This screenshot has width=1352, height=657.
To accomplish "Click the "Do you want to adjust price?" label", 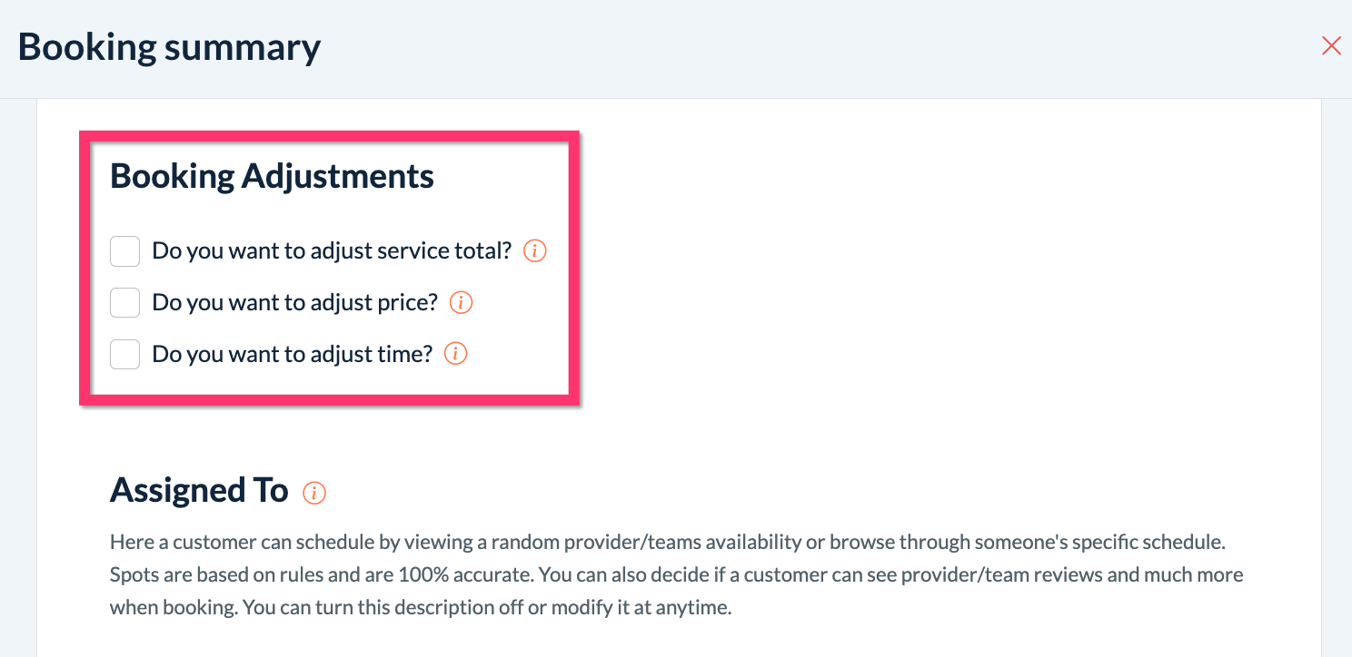I will pyautogui.click(x=295, y=303).
